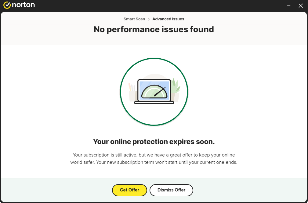Click the subscription description paragraph

(154, 159)
